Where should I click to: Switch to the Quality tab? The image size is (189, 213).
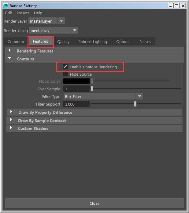coord(63,42)
